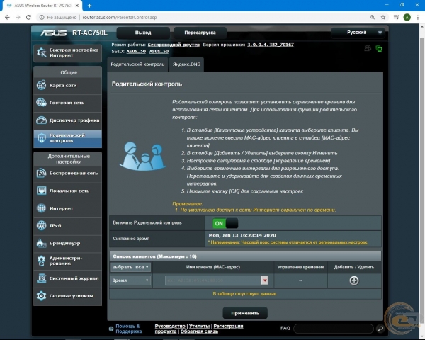
Task: Open the 'Руководство' link
Action: [x=170, y=326]
